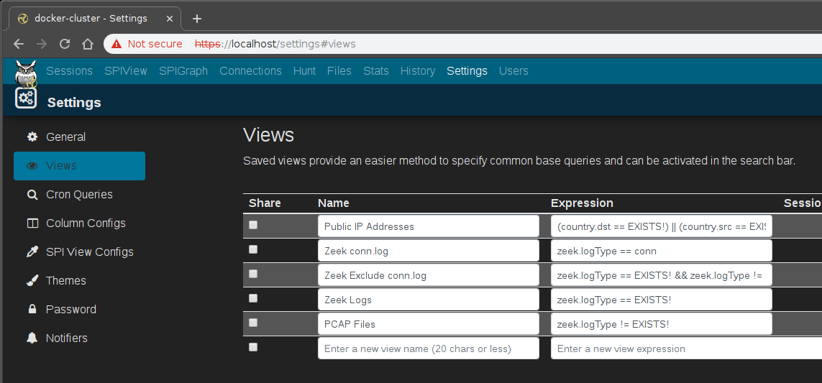The width and height of the screenshot is (822, 383).
Task: Select Settings in the top navigation
Action: click(x=467, y=70)
